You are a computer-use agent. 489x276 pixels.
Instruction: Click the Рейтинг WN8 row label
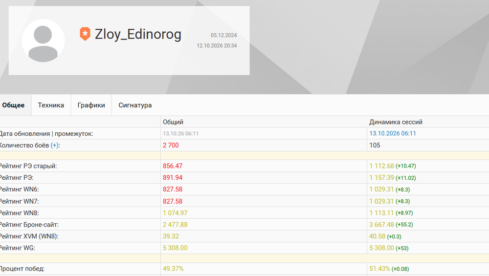(x=20, y=213)
